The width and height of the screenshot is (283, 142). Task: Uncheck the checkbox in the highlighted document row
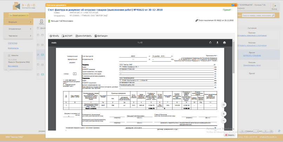click(38, 54)
